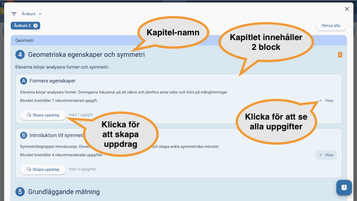Click the Årskurs 2 chip label

coord(22,25)
